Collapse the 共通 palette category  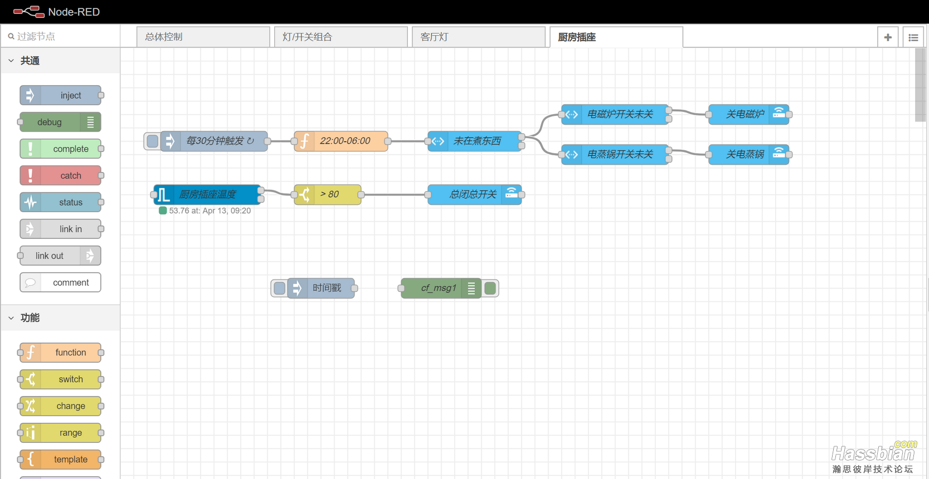[x=60, y=61]
